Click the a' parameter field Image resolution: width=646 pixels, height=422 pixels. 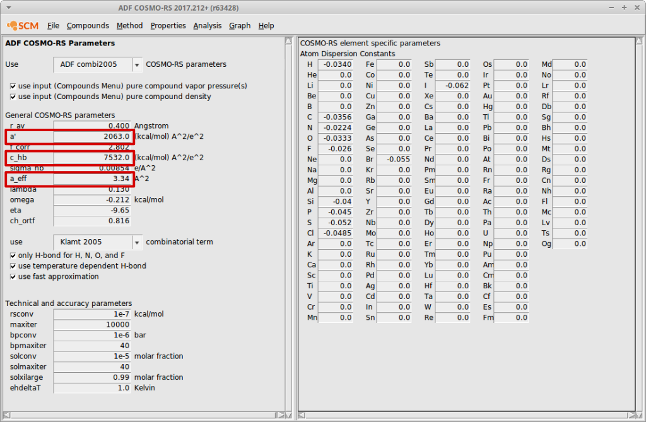92,136
